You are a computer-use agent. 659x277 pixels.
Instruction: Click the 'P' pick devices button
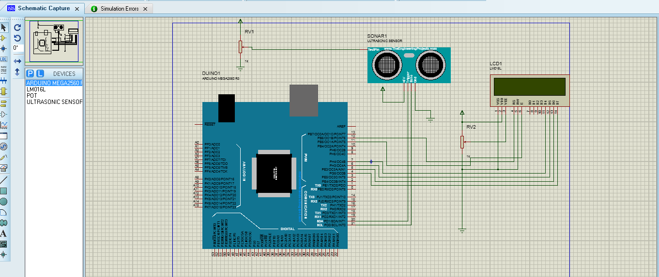[31, 73]
